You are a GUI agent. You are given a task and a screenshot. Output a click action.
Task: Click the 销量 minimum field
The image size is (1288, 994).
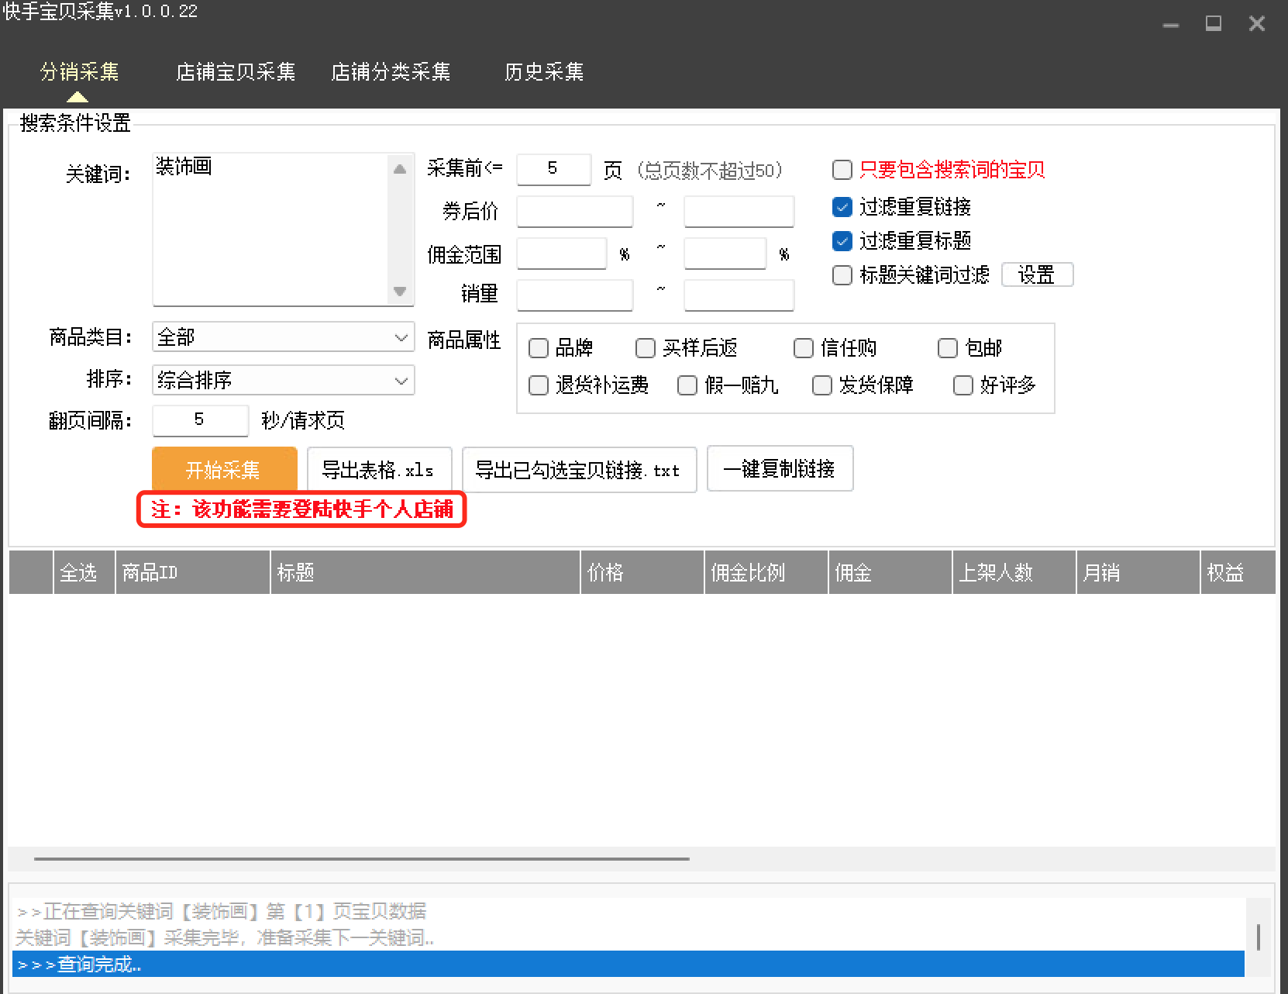click(574, 295)
